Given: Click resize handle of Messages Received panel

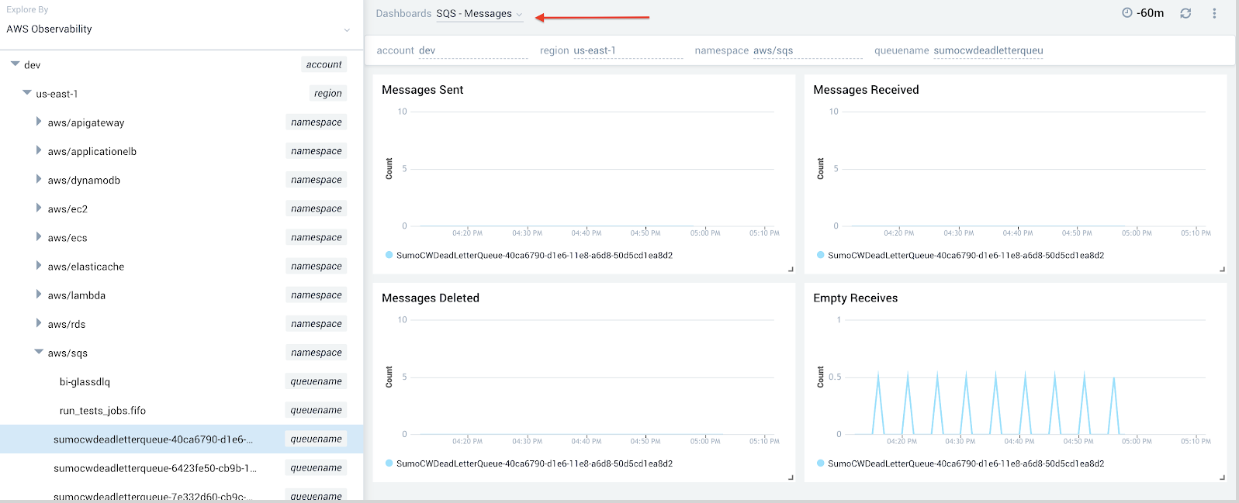Looking at the screenshot, I should click(x=1222, y=269).
